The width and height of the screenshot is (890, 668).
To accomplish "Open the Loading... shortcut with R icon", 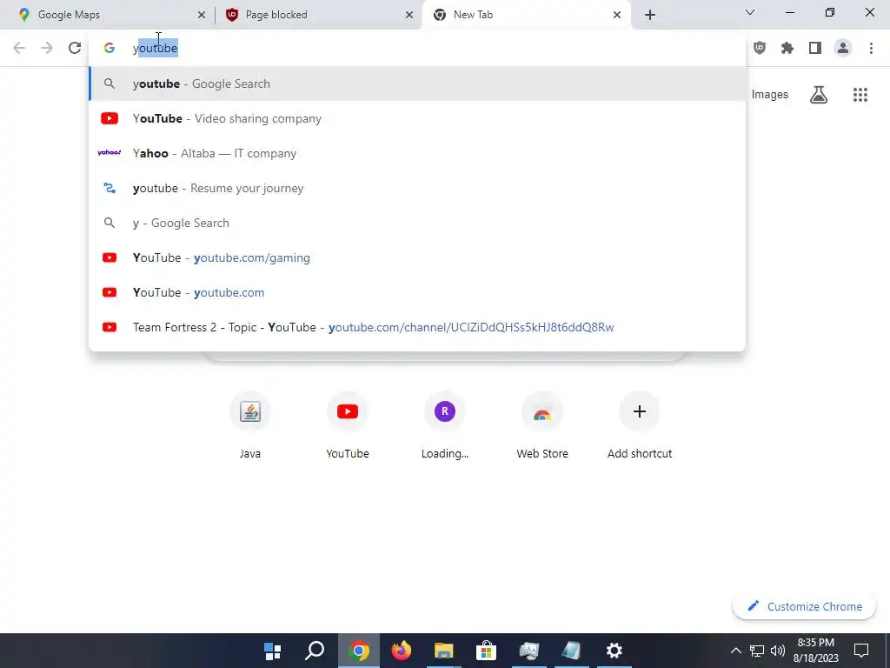I will pos(445,424).
